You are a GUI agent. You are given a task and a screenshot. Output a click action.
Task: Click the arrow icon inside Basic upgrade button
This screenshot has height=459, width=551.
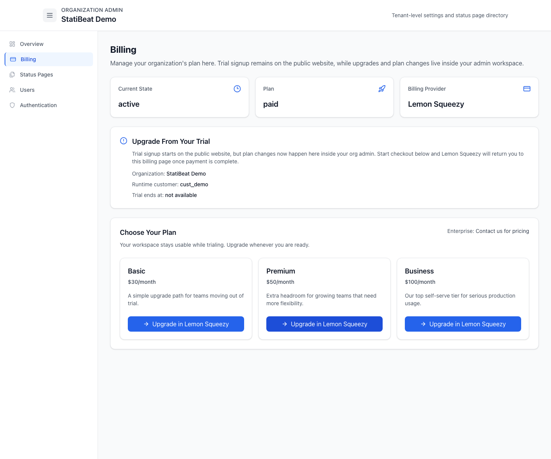pyautogui.click(x=146, y=324)
